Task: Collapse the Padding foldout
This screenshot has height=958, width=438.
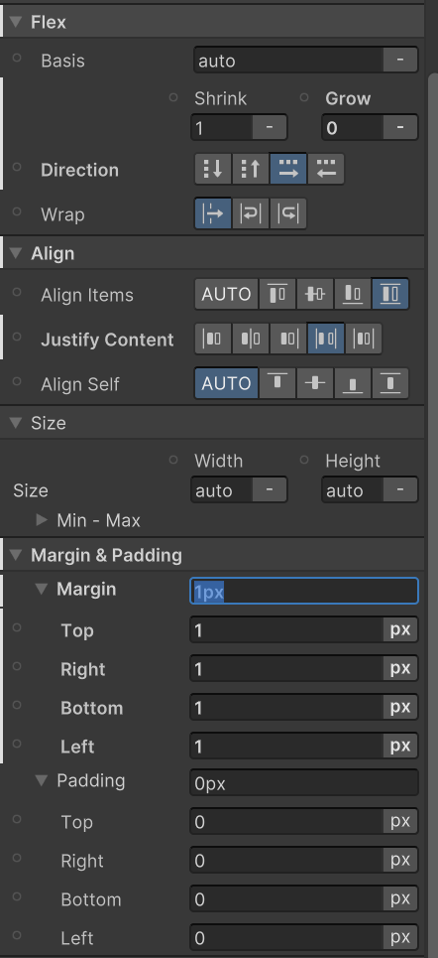Action: [42, 781]
